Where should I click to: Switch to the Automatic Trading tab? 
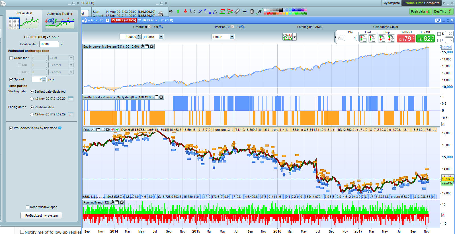60,21
